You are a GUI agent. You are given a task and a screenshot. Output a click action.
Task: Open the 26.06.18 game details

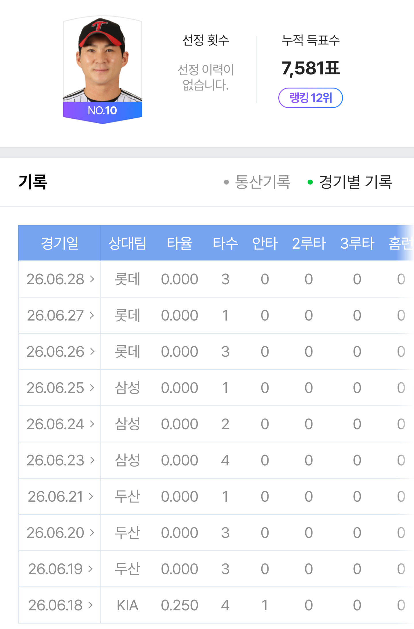[x=60, y=605]
